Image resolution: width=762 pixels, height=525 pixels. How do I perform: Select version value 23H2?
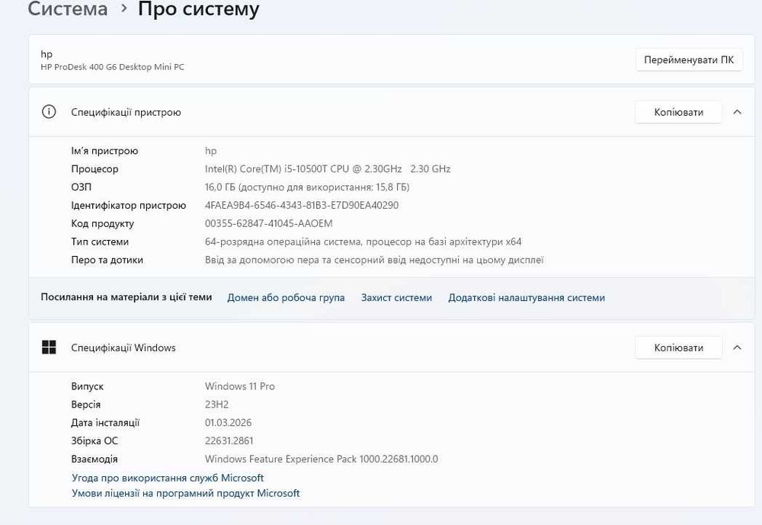point(216,405)
